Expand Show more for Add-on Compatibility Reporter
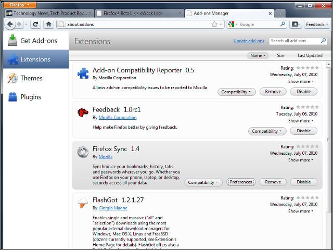Image resolution: width=333 pixels, height=250 pixels. (301, 81)
